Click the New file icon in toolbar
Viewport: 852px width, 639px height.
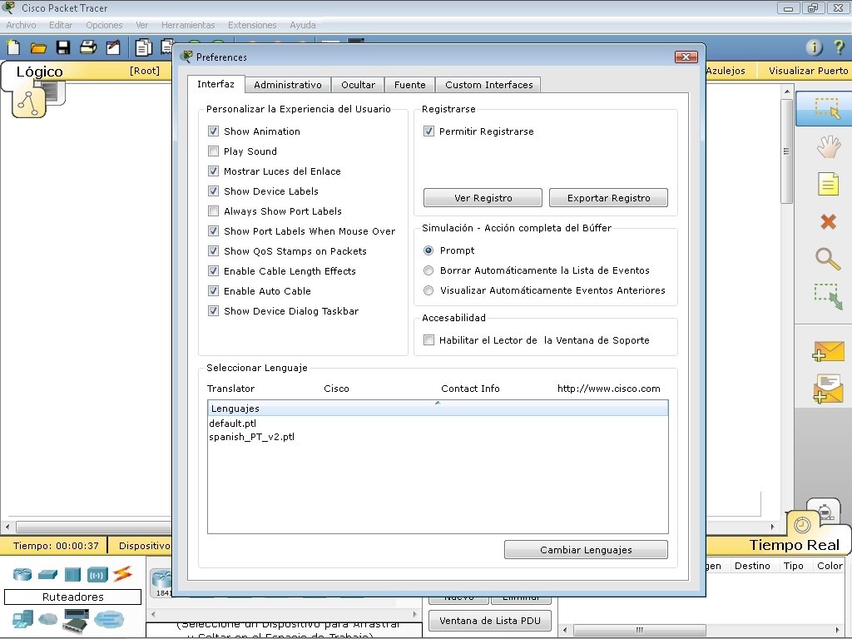coord(13,47)
